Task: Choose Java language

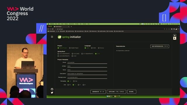Action: pos(87,48)
